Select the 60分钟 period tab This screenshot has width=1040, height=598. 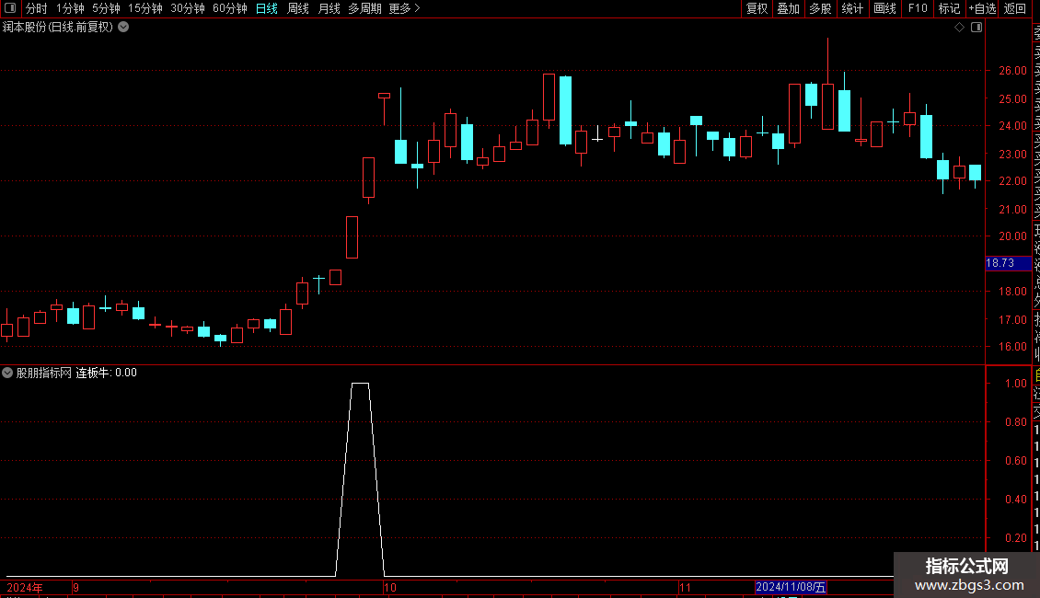[x=230, y=8]
